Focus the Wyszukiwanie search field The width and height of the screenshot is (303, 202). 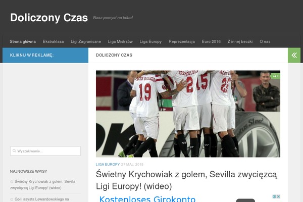tap(45, 151)
